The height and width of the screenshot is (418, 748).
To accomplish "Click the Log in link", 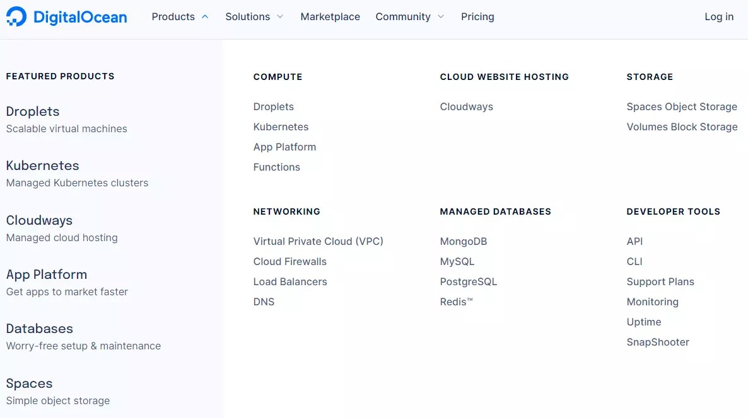I will pos(718,17).
